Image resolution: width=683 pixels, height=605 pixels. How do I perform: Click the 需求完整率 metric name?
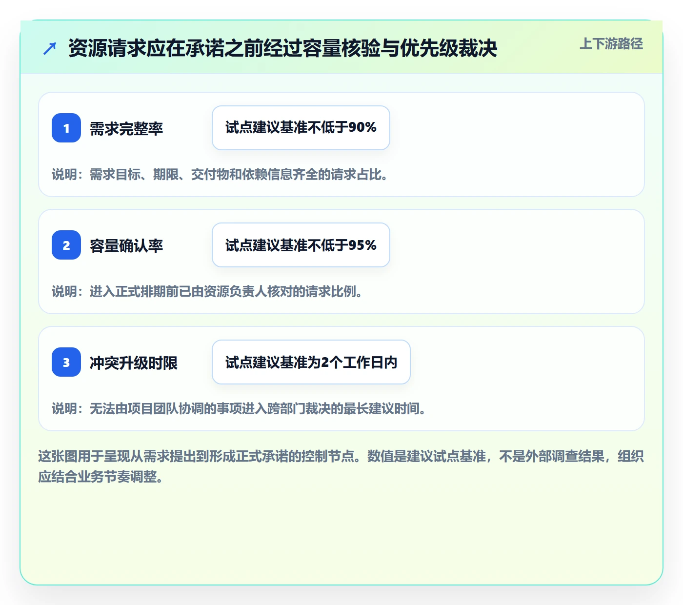click(126, 129)
